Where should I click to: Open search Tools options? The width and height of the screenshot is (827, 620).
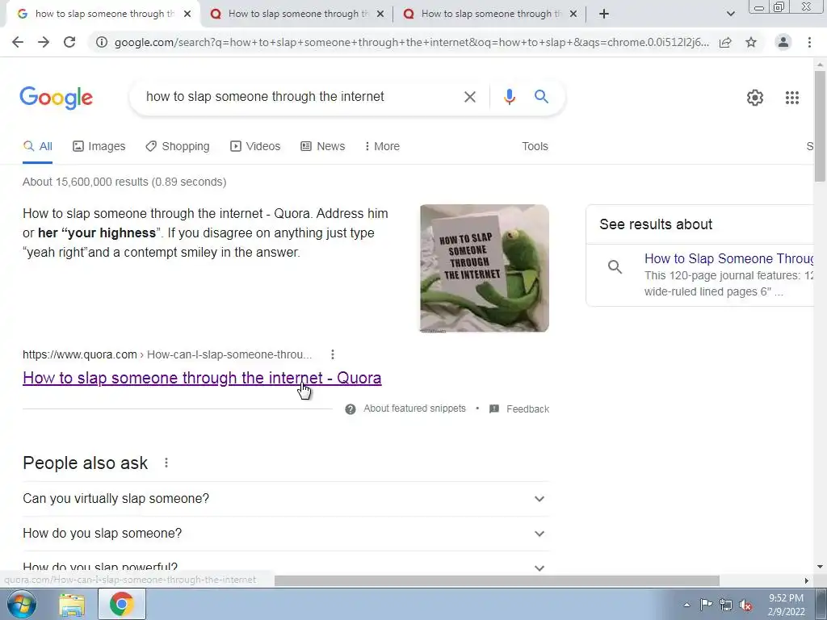pos(535,147)
